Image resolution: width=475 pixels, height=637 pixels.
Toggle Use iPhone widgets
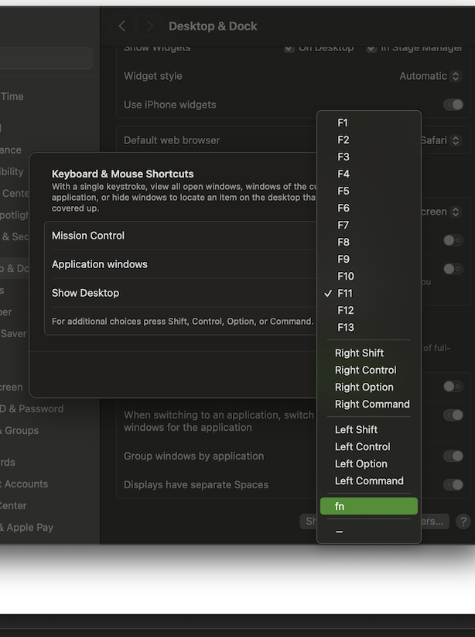click(x=451, y=105)
